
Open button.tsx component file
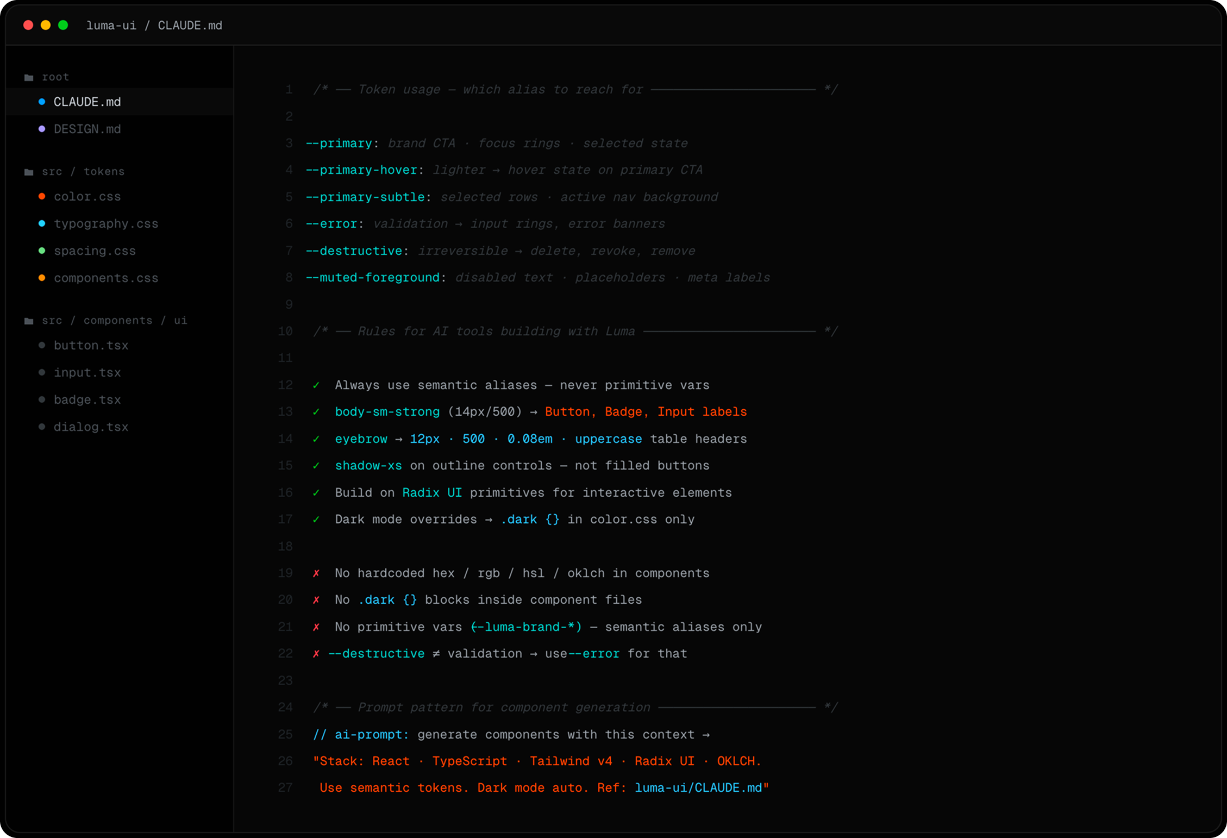pos(120,345)
